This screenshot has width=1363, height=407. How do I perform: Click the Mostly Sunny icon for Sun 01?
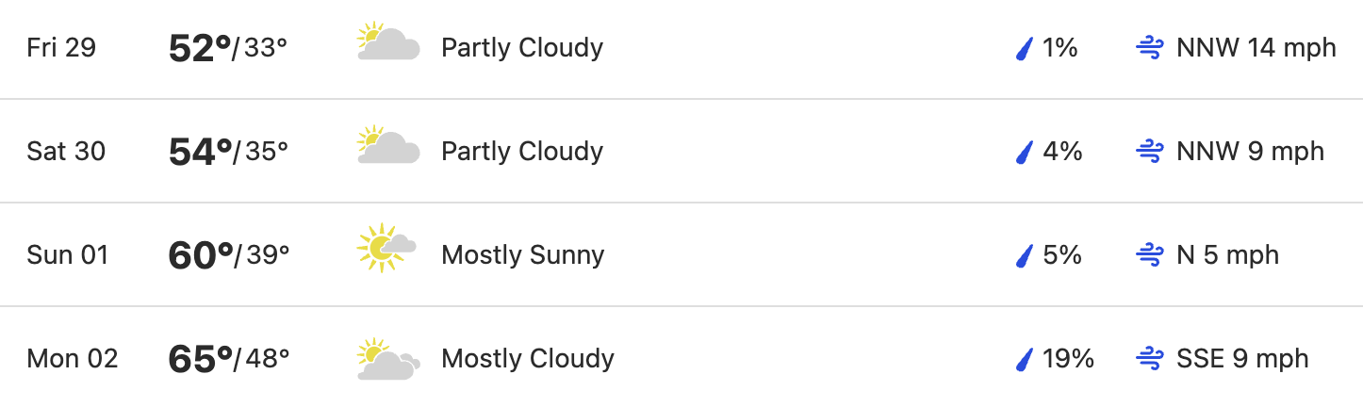tap(386, 248)
